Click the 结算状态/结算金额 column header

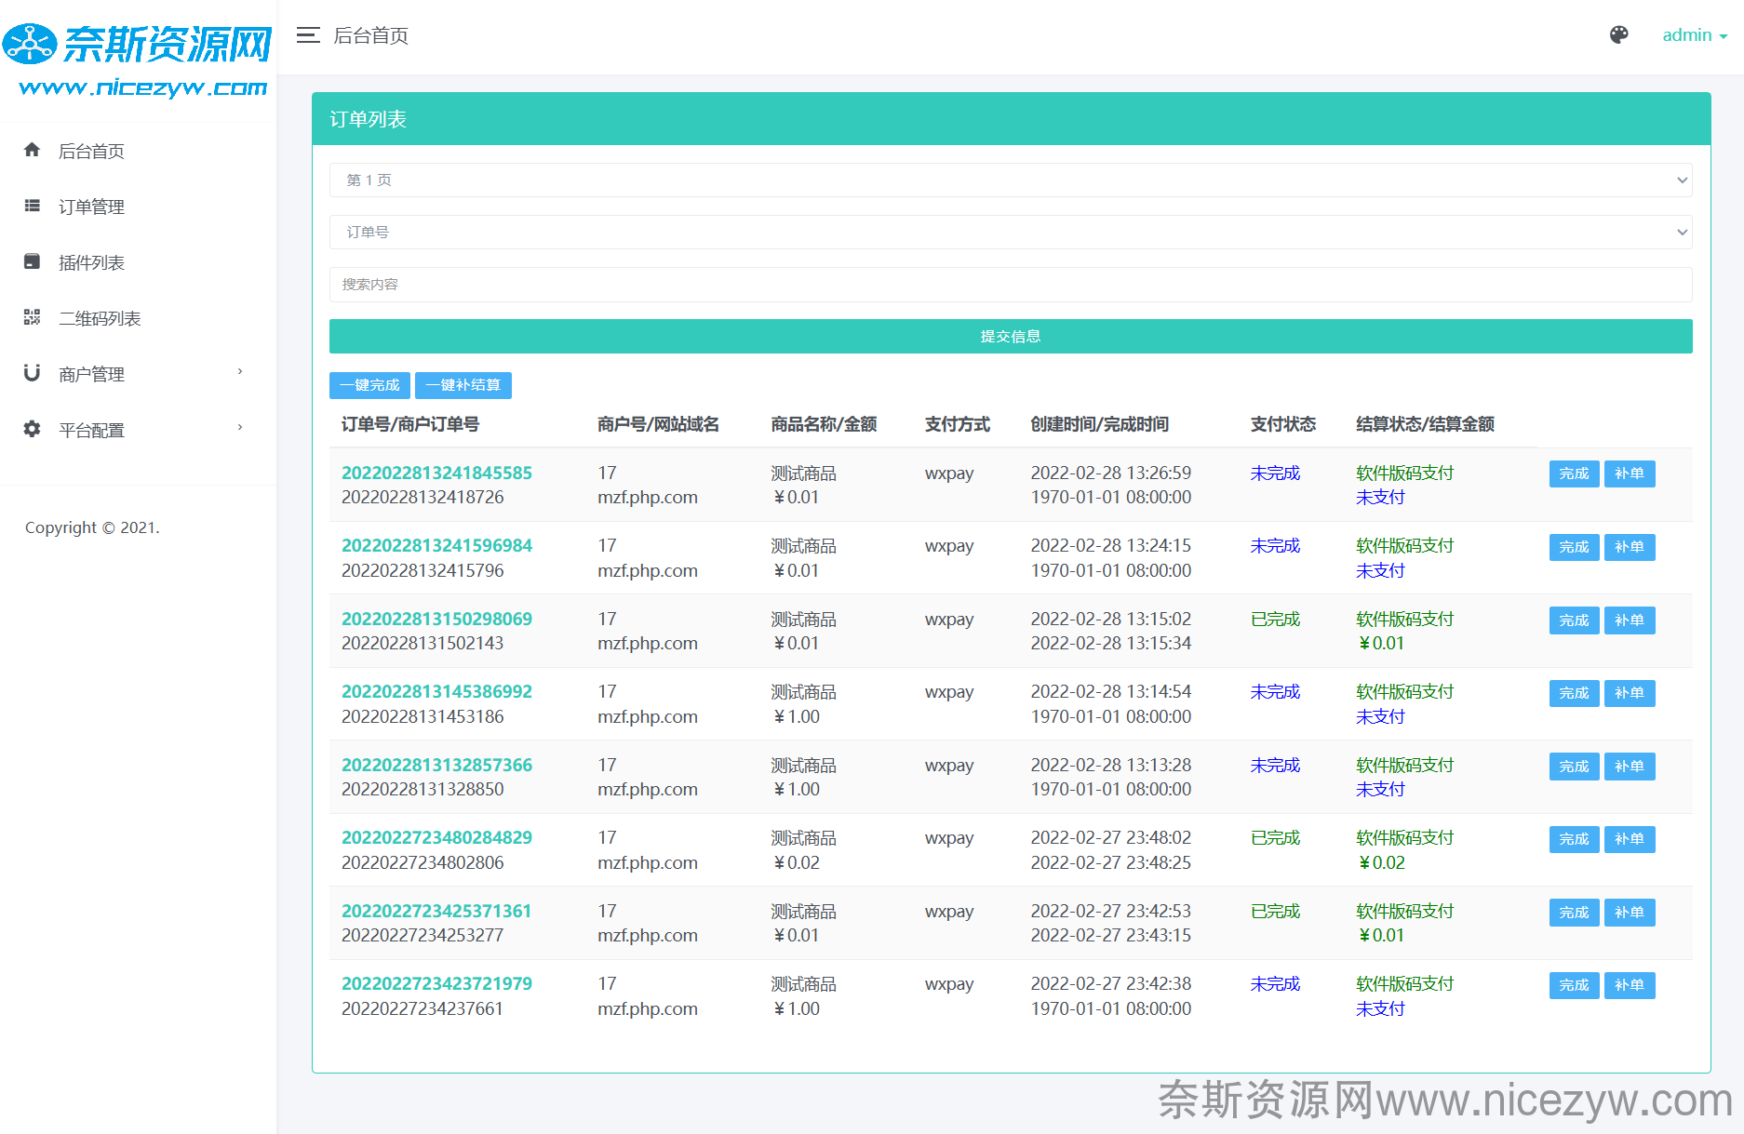pos(1425,424)
